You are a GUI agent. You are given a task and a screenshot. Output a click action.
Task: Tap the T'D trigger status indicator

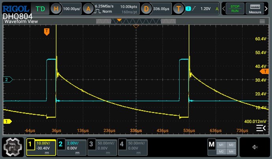[x=40, y=9]
